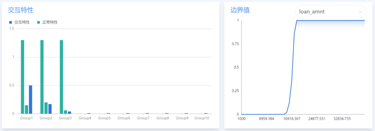This screenshot has width=375, height=131.
Task: Click the line chart's flat top at 1
Action: point(331,21)
